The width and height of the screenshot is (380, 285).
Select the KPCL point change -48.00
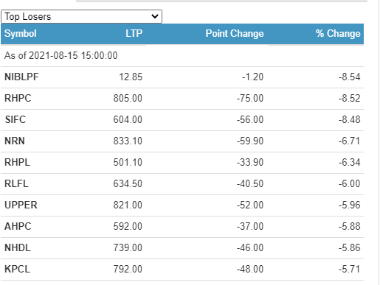coord(250,270)
